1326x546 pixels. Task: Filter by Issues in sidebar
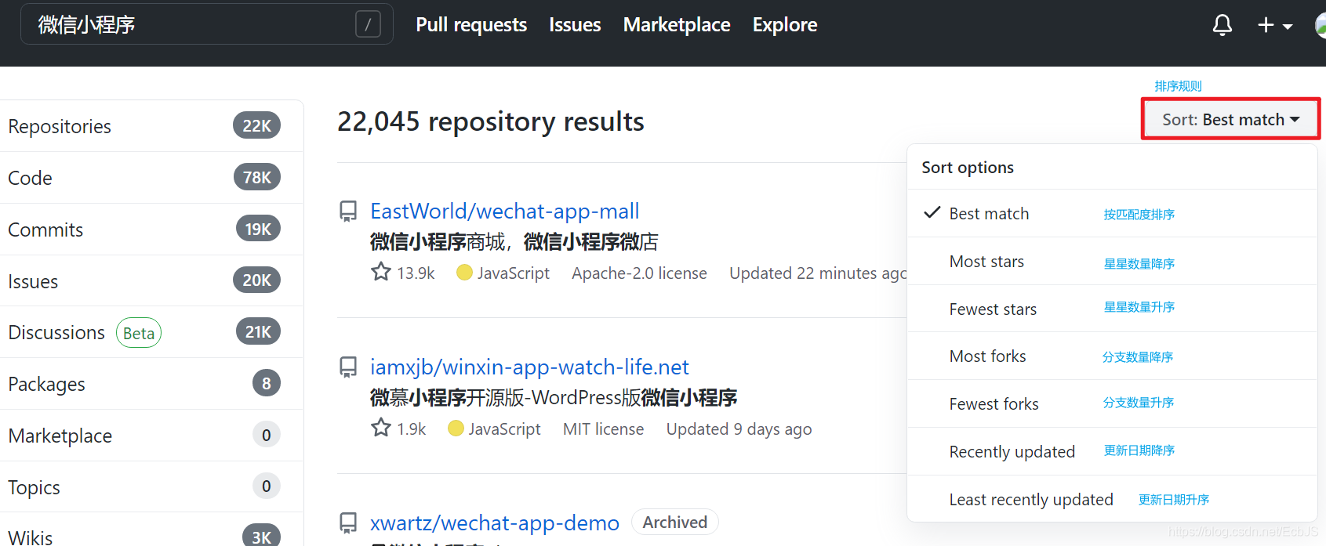[x=151, y=281]
